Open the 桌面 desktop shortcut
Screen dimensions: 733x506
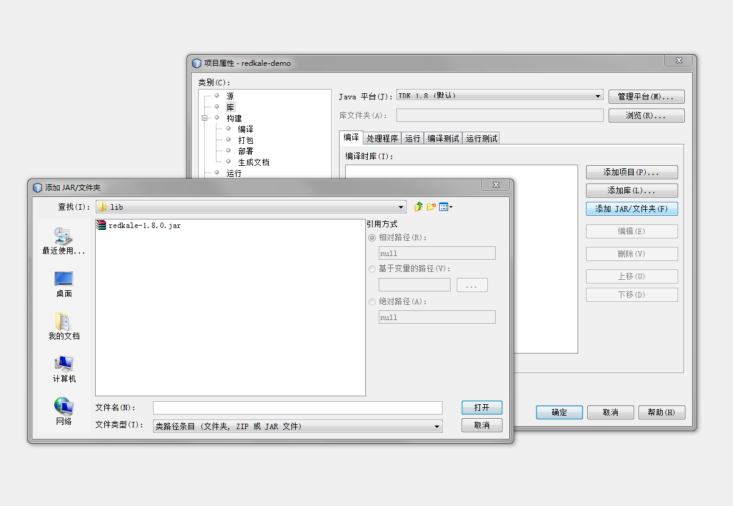point(63,284)
